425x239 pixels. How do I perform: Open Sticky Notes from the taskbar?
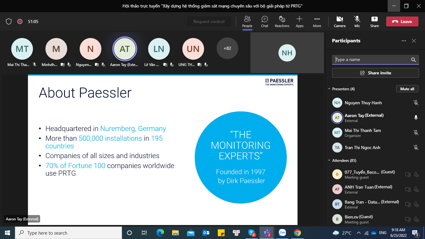coord(221,233)
